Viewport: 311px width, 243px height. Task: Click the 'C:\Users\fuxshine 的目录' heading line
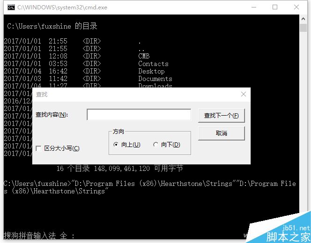click(52, 26)
